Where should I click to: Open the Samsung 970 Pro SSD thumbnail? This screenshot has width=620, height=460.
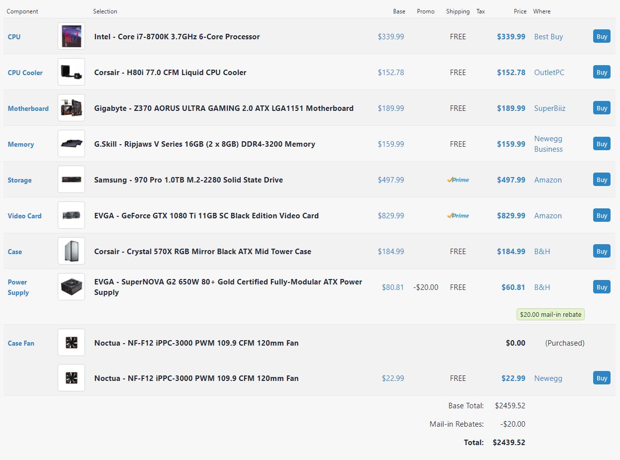[71, 180]
